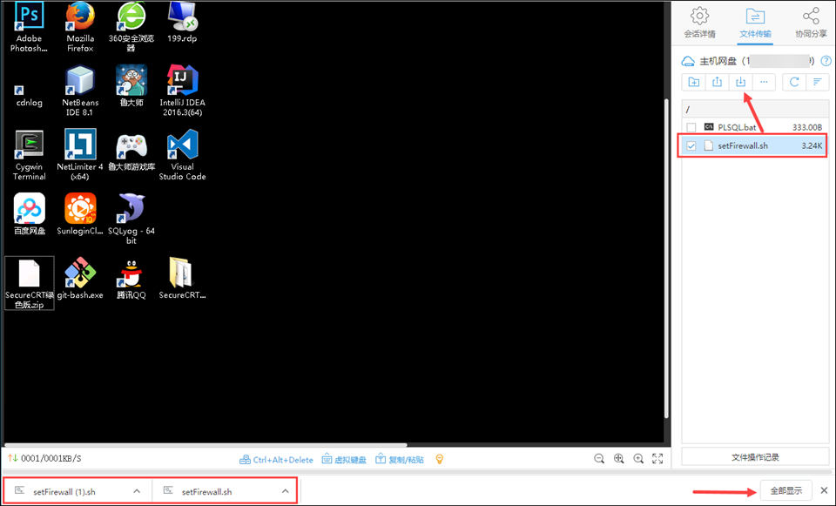Open the SecureCRT folder icon
The image size is (836, 506).
click(x=182, y=279)
